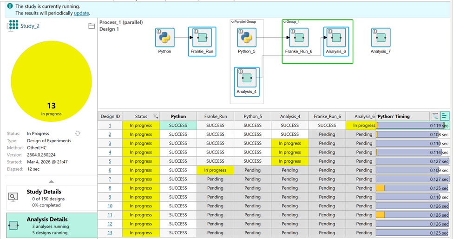
Task: Open Design ID 10 link
Action: 110,206
